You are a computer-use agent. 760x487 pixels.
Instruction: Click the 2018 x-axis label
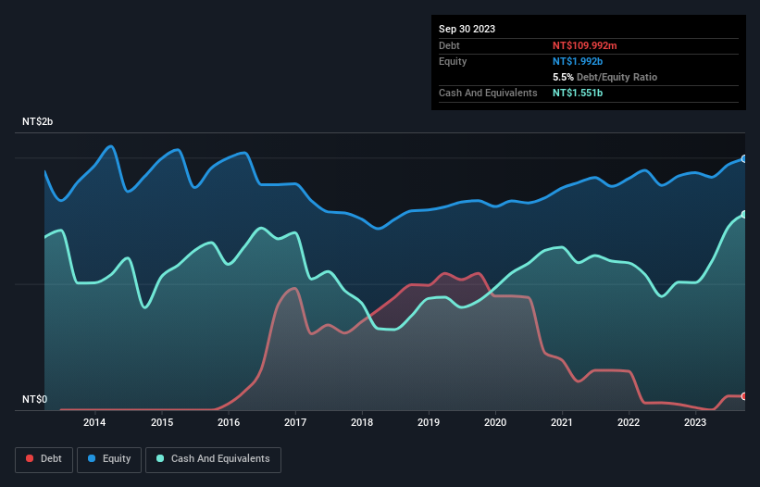click(x=362, y=422)
